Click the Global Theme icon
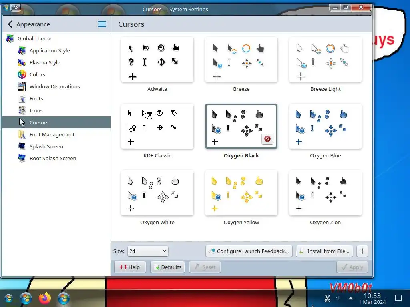Image resolution: width=410 pixels, height=307 pixels. (x=10, y=39)
